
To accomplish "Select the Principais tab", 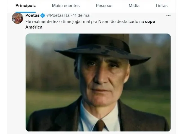I will [x=26, y=6].
